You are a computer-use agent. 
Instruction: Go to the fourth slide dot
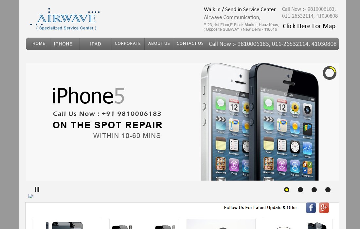pyautogui.click(x=328, y=190)
